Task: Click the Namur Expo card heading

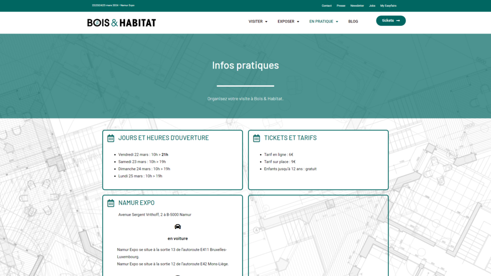Action: pyautogui.click(x=136, y=203)
